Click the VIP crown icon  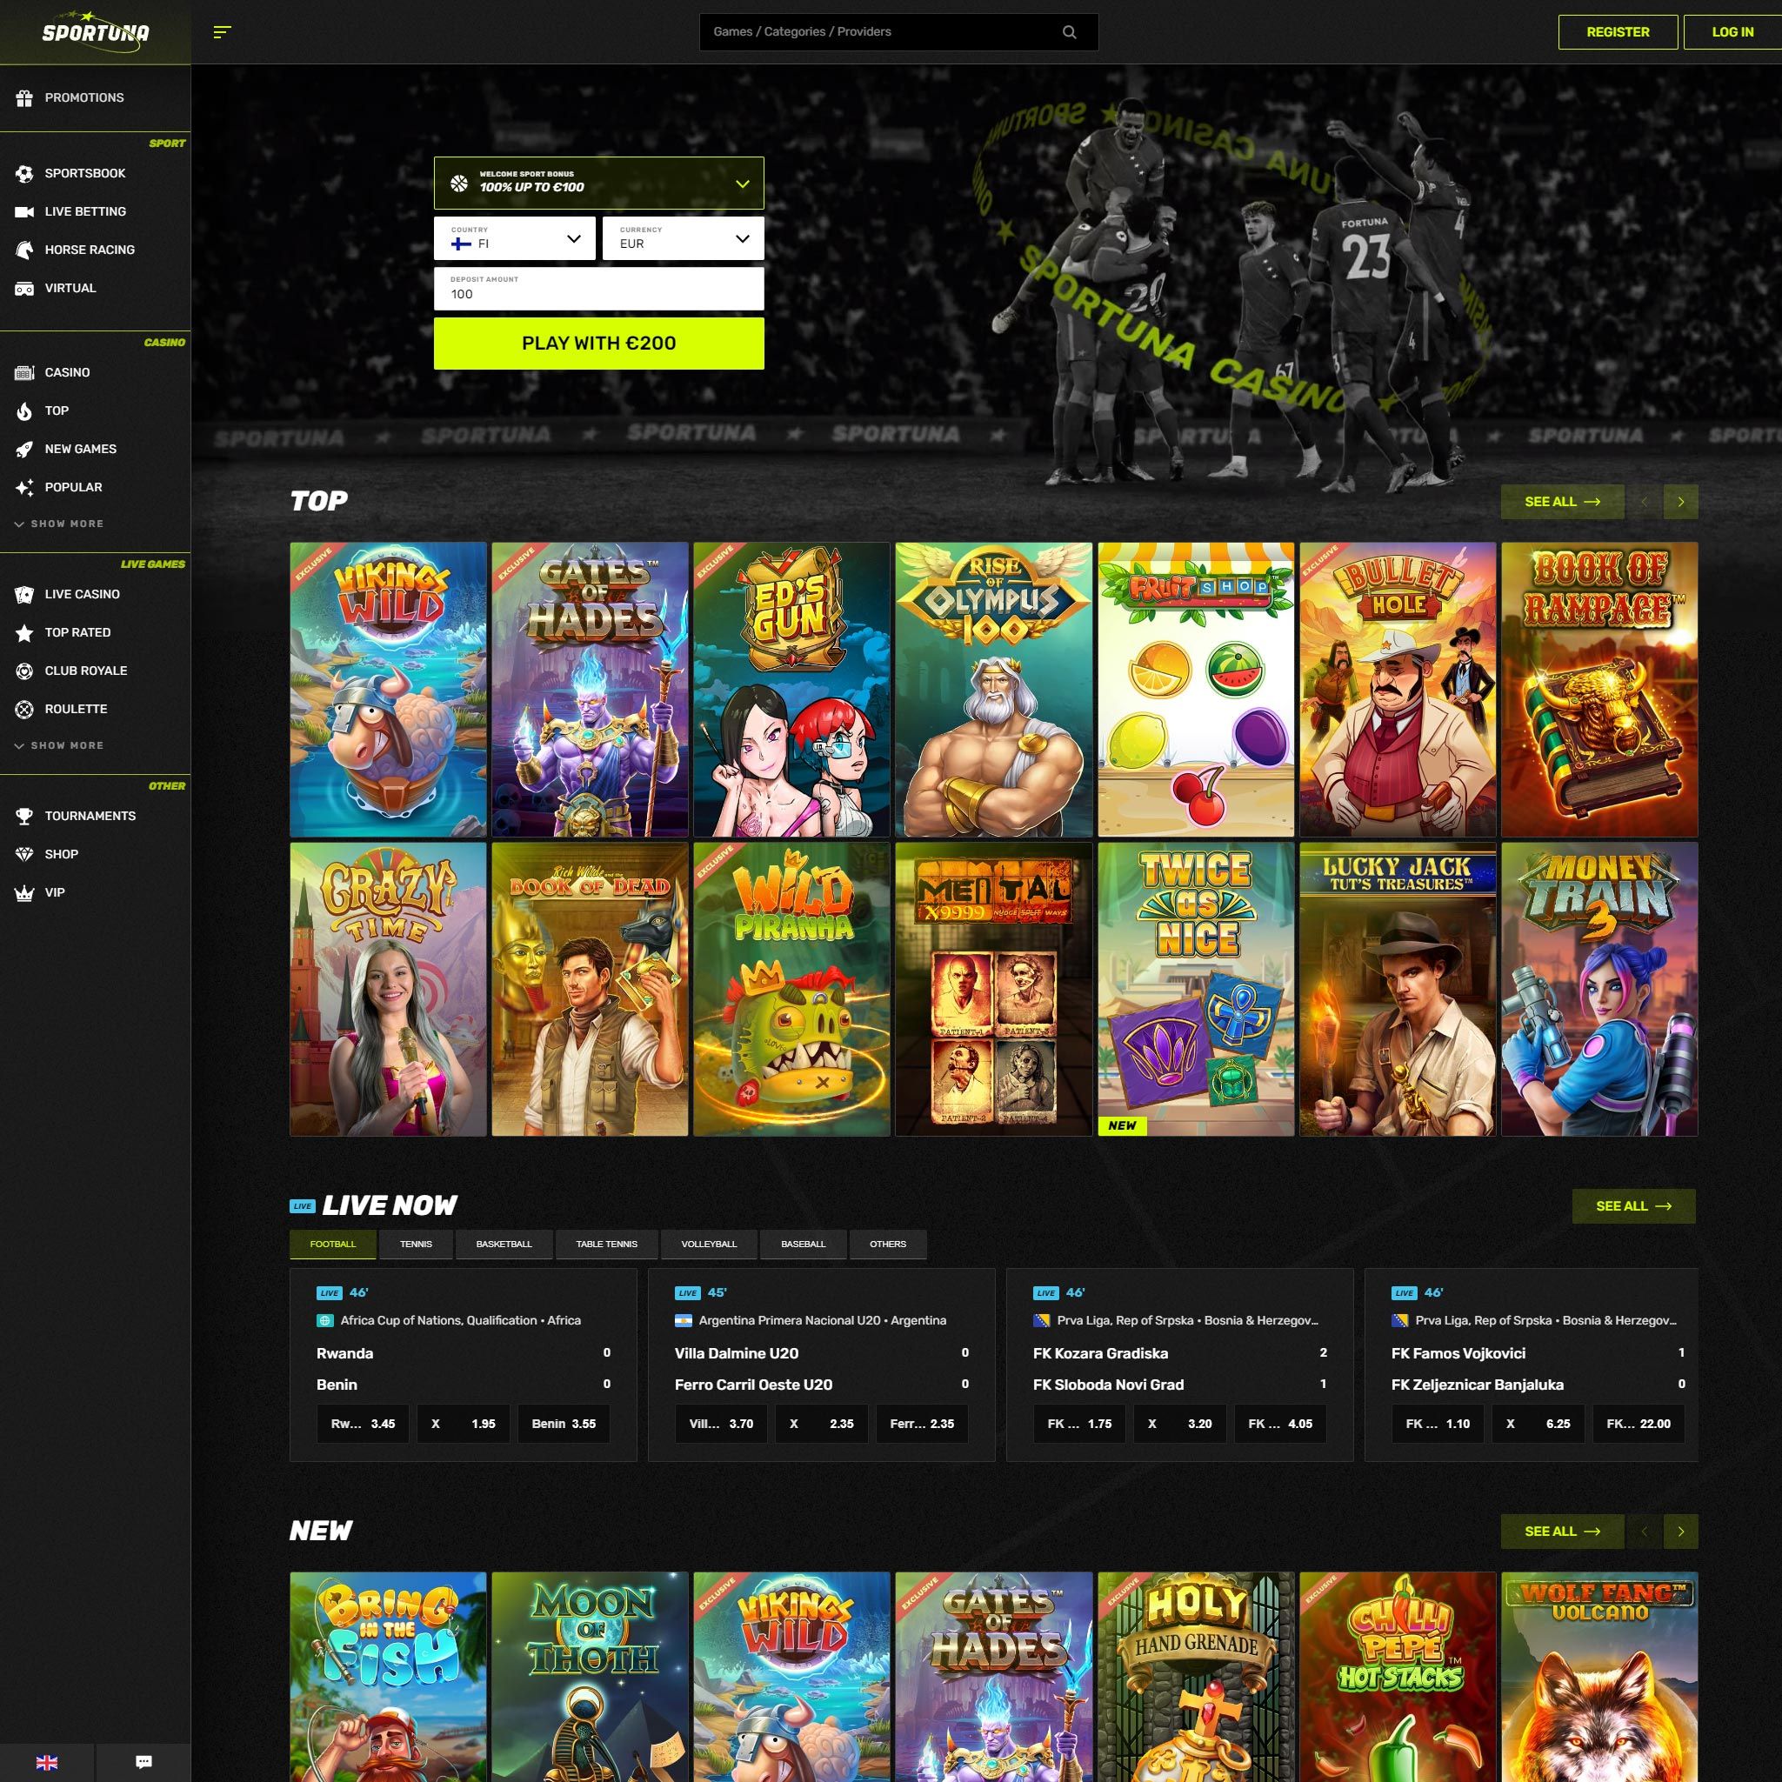25,893
